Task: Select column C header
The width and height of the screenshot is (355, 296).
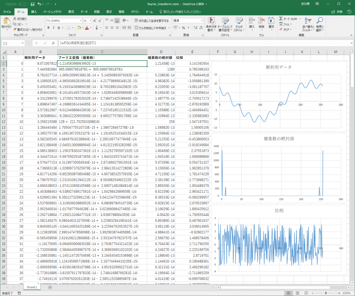Action: (x=102, y=52)
